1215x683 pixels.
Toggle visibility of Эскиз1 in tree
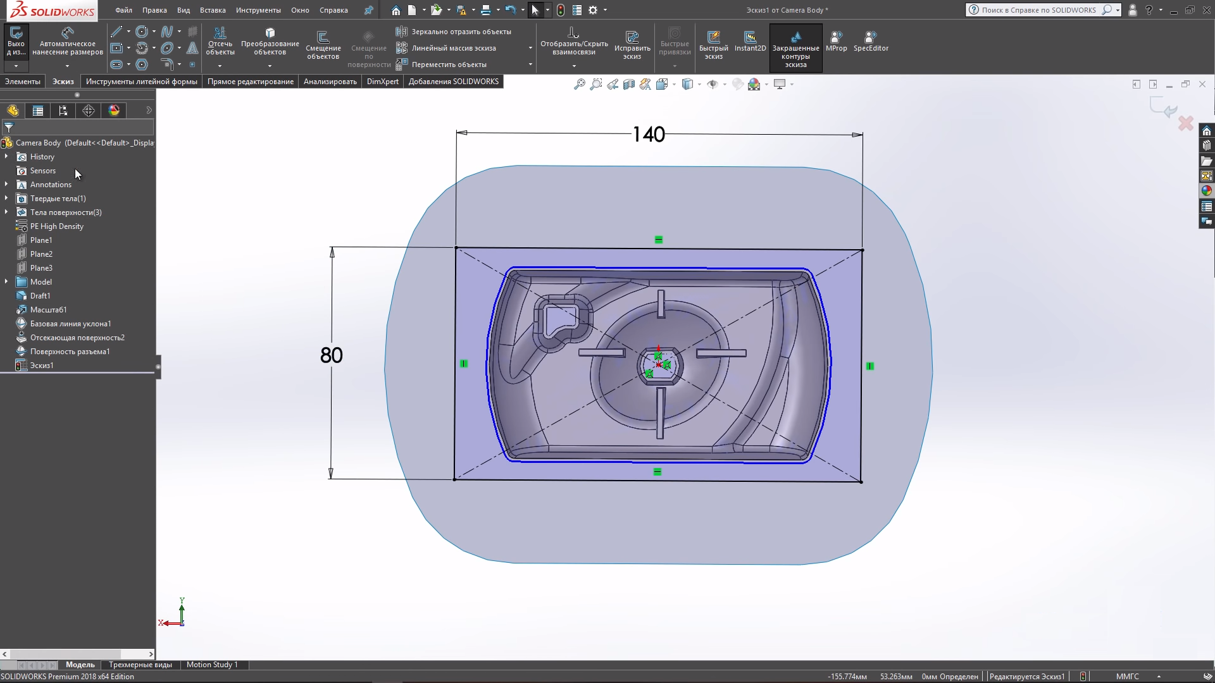click(x=42, y=366)
